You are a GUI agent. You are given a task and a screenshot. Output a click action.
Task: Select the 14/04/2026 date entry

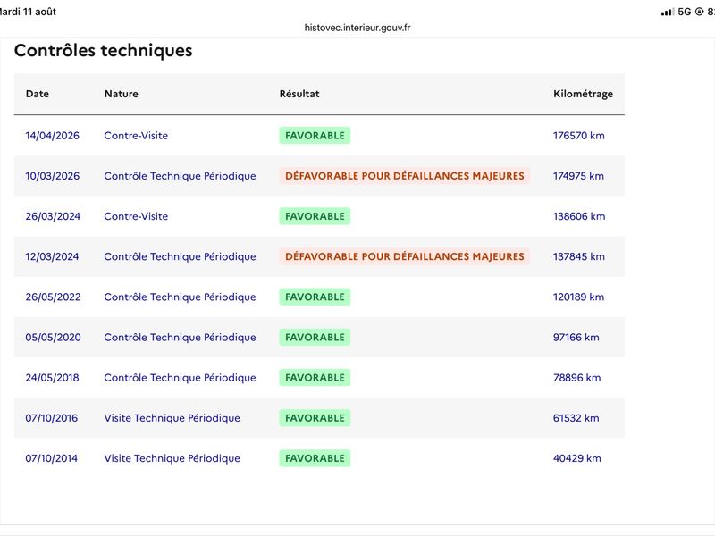pos(53,136)
